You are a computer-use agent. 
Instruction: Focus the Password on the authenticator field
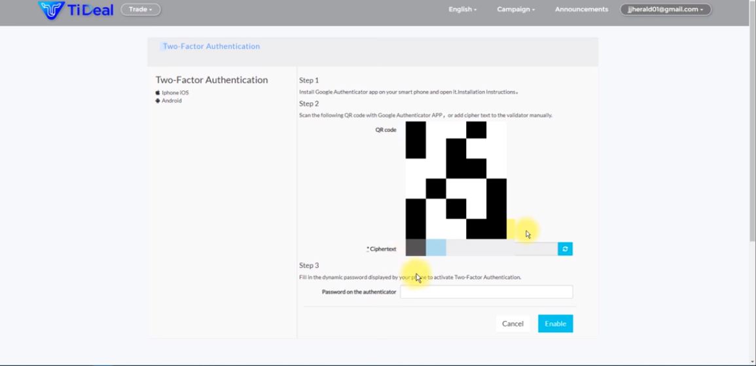(486, 292)
